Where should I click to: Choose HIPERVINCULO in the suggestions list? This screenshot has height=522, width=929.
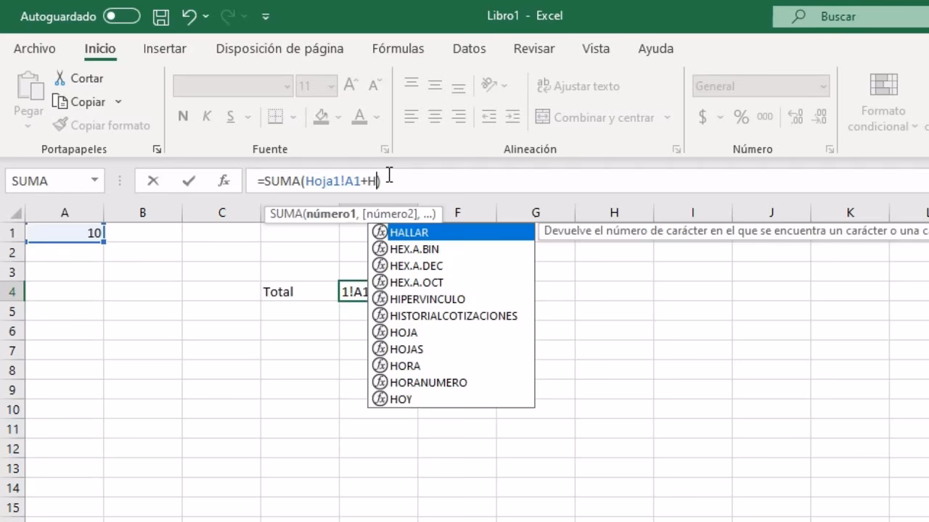point(427,299)
